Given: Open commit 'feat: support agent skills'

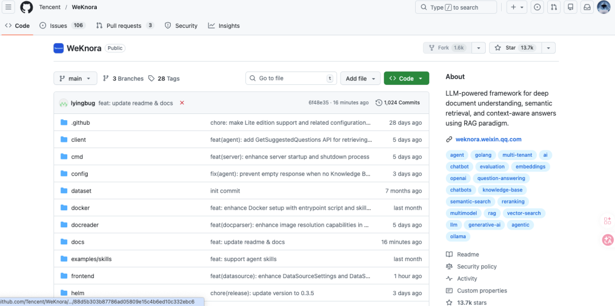Looking at the screenshot, I should 244,259.
